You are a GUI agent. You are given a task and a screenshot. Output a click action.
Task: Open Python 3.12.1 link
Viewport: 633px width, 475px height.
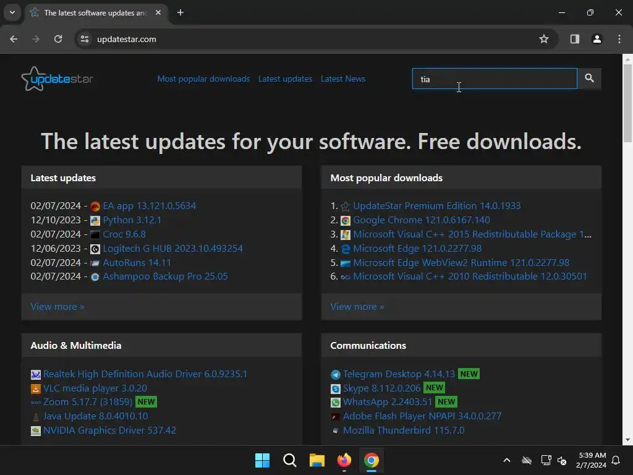(x=132, y=220)
